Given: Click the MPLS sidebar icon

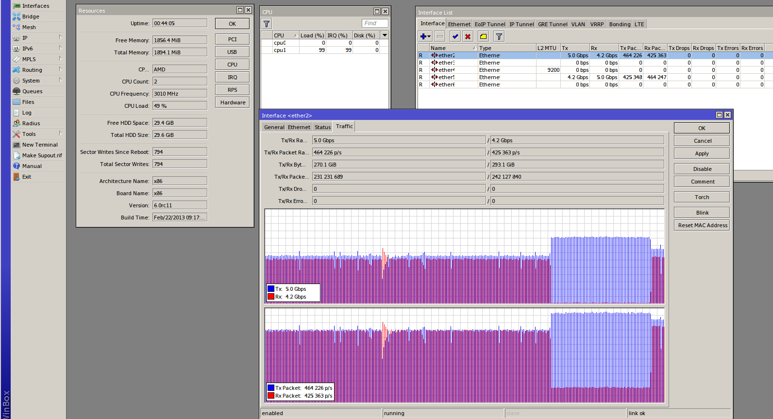Looking at the screenshot, I should coord(17,59).
